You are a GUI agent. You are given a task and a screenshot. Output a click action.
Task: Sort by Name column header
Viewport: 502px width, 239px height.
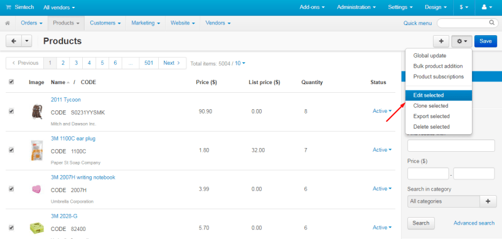[x=58, y=82]
